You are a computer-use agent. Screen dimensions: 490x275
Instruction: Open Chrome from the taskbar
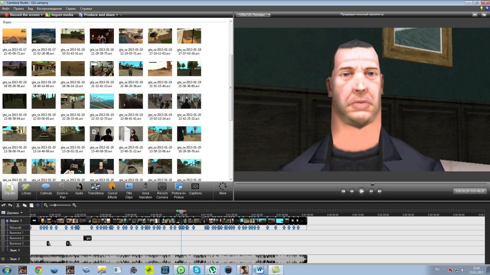[38, 270]
